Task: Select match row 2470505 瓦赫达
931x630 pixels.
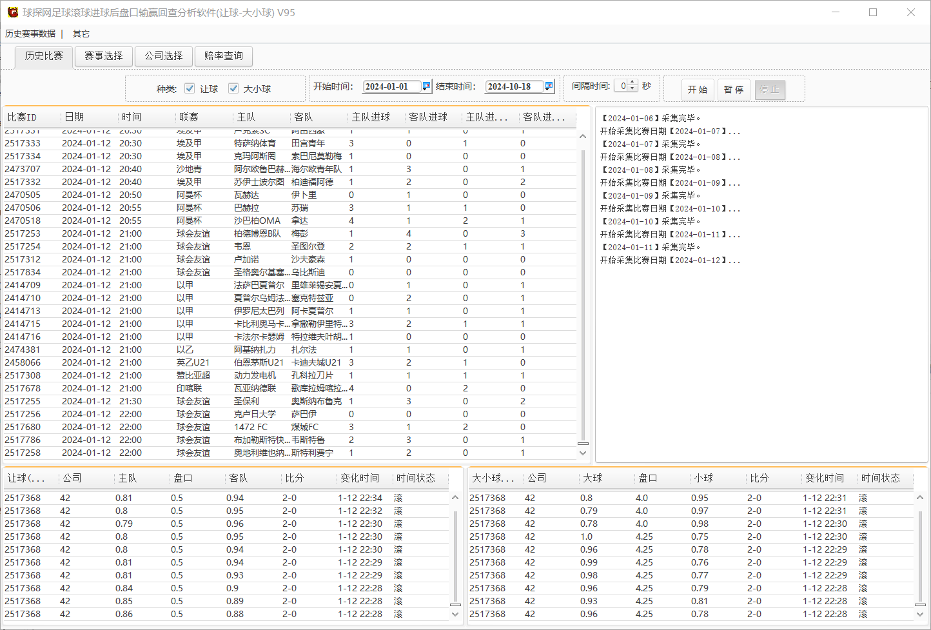Action: pos(290,195)
